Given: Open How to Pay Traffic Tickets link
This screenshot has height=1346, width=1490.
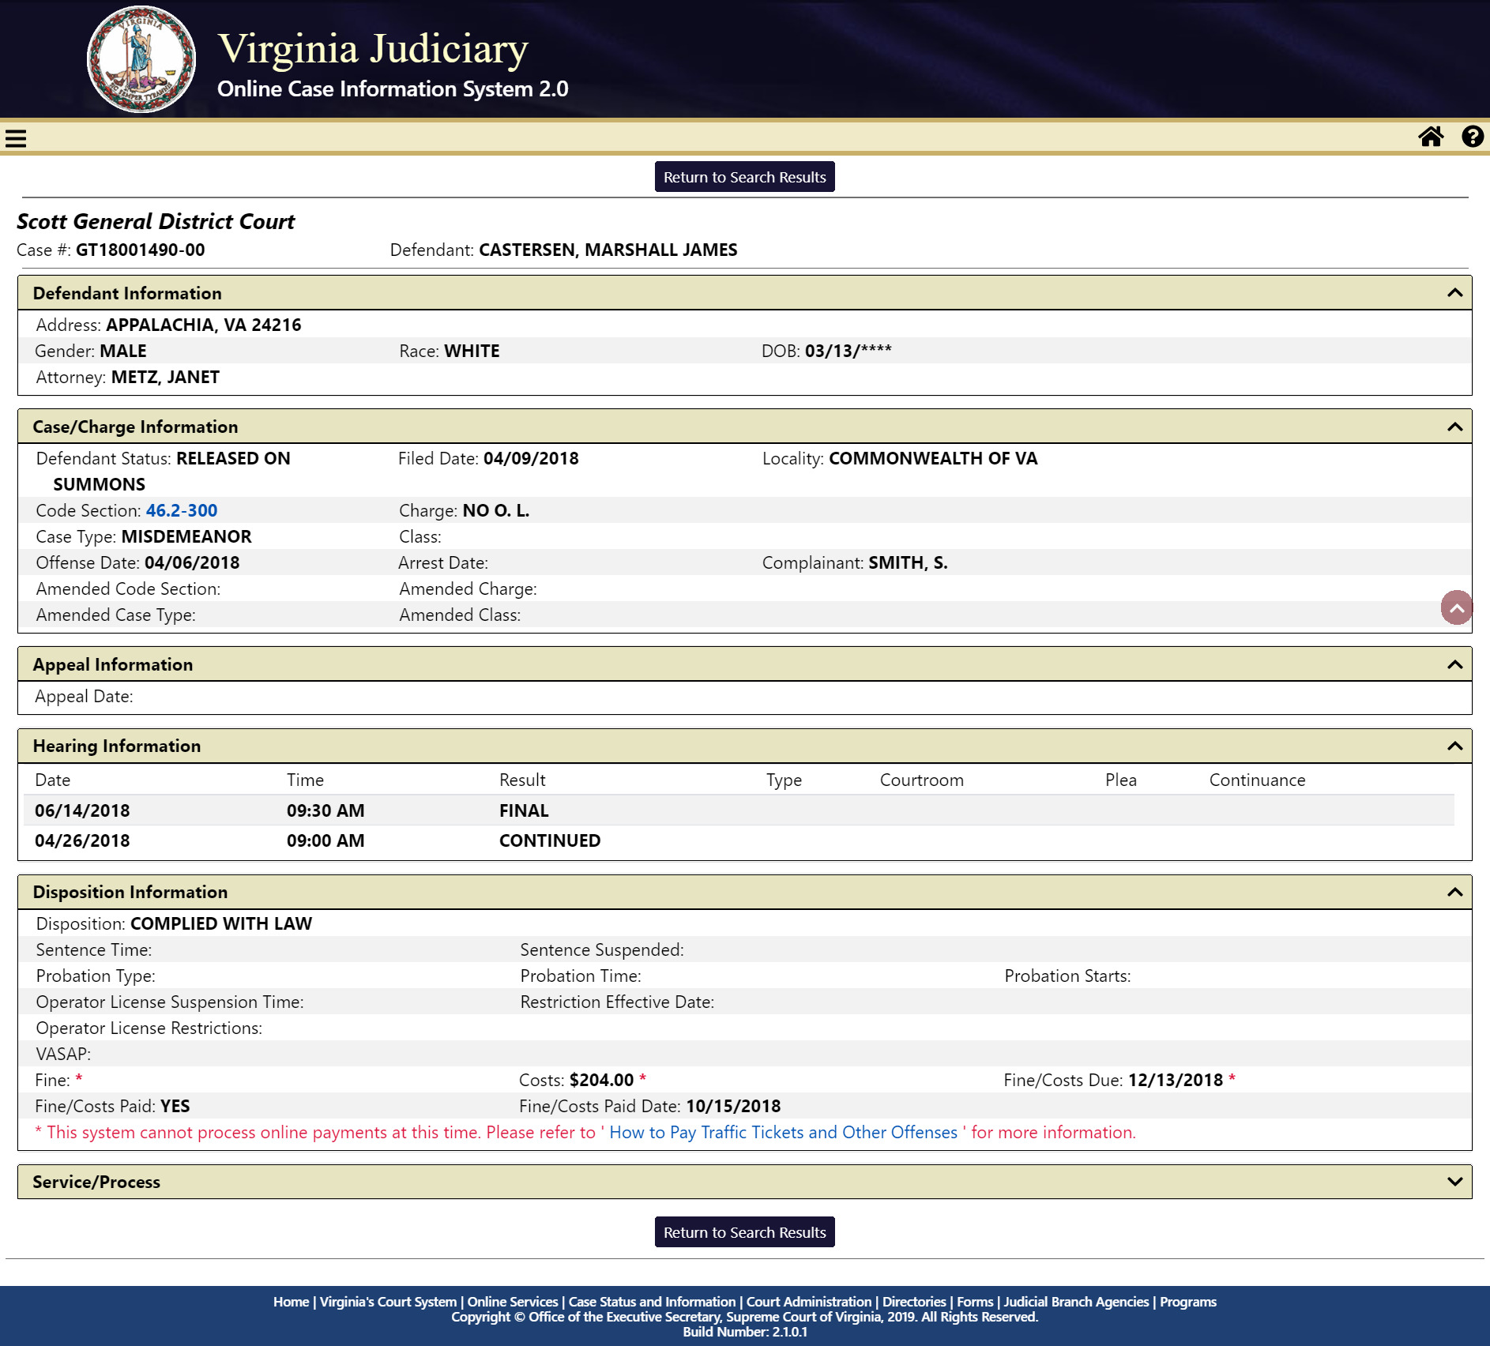Looking at the screenshot, I should tap(783, 1132).
